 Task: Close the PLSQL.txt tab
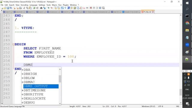(153, 12)
